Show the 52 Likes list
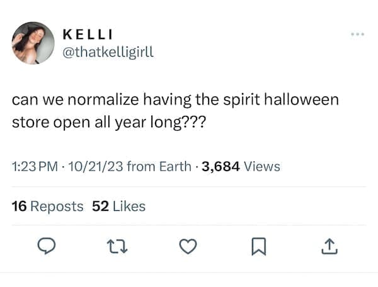The width and height of the screenshot is (378, 287). coord(118,206)
